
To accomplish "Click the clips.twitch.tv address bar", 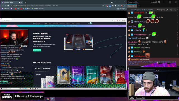I will [x=57, y=6].
